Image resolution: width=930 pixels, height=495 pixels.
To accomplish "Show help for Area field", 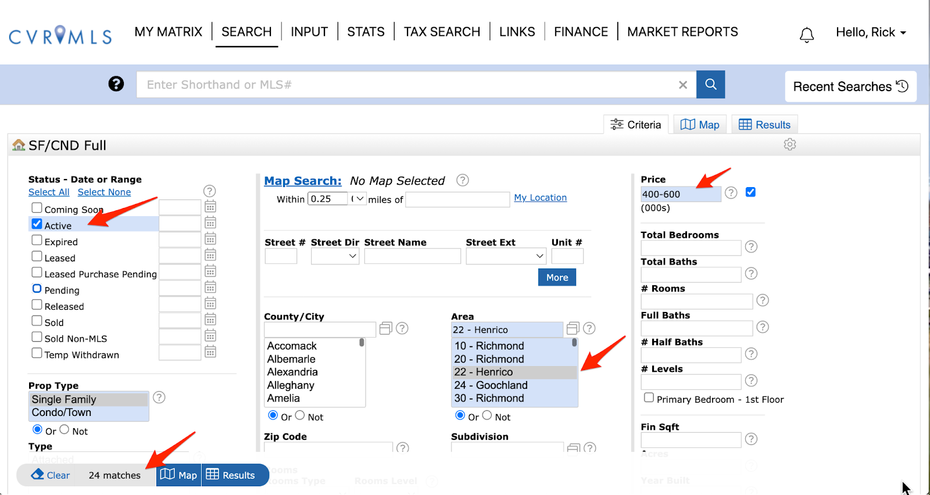I will [x=589, y=328].
